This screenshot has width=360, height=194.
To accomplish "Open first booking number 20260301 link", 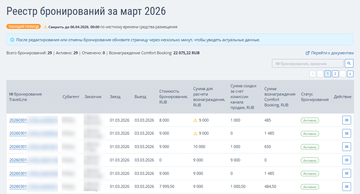I will 18,120.
